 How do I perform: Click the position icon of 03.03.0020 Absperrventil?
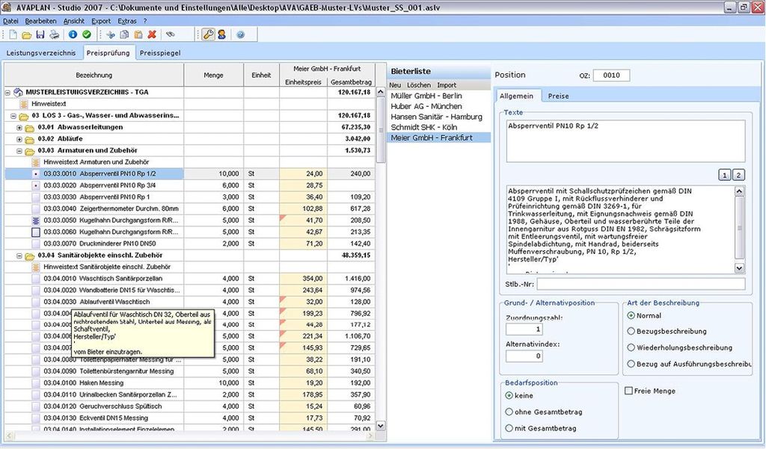[36, 185]
